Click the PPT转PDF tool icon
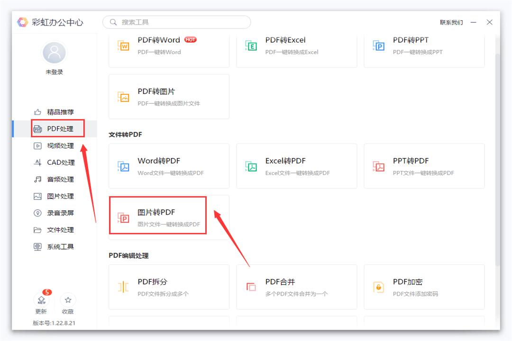 click(378, 166)
